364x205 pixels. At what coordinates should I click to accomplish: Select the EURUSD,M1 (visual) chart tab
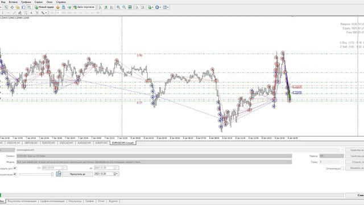click(x=123, y=143)
